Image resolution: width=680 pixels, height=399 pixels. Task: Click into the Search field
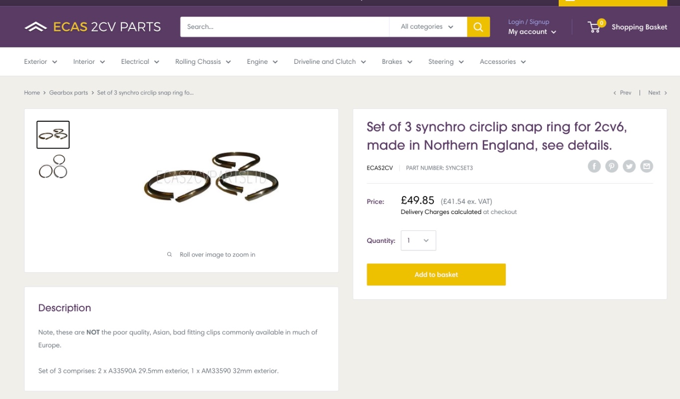tap(285, 27)
